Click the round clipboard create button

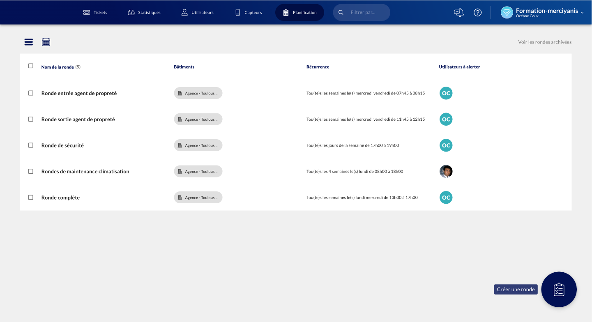pos(559,290)
